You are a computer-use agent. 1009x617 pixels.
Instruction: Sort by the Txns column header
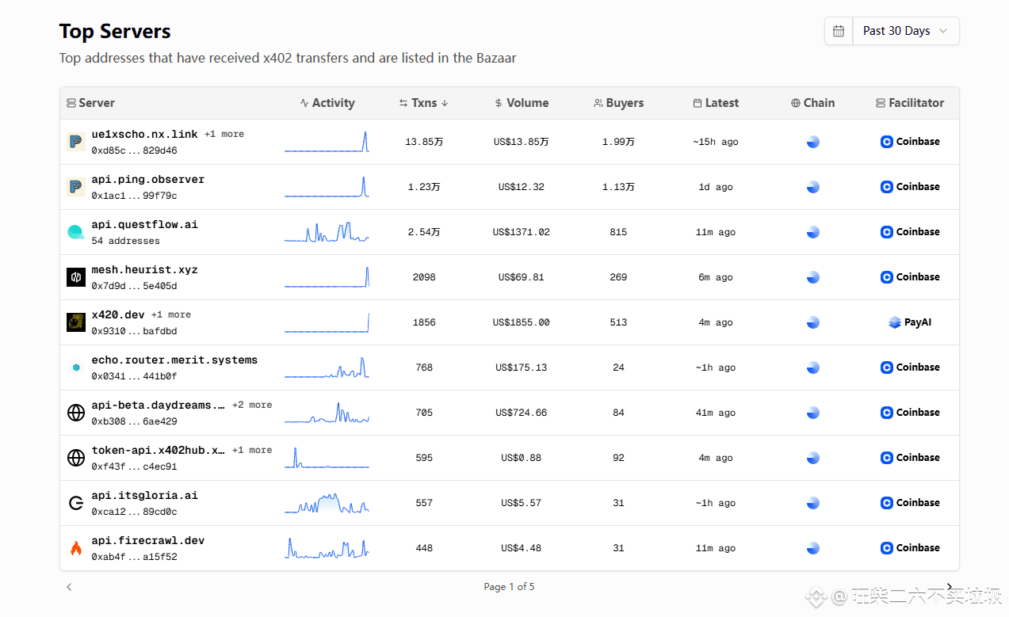coord(424,103)
